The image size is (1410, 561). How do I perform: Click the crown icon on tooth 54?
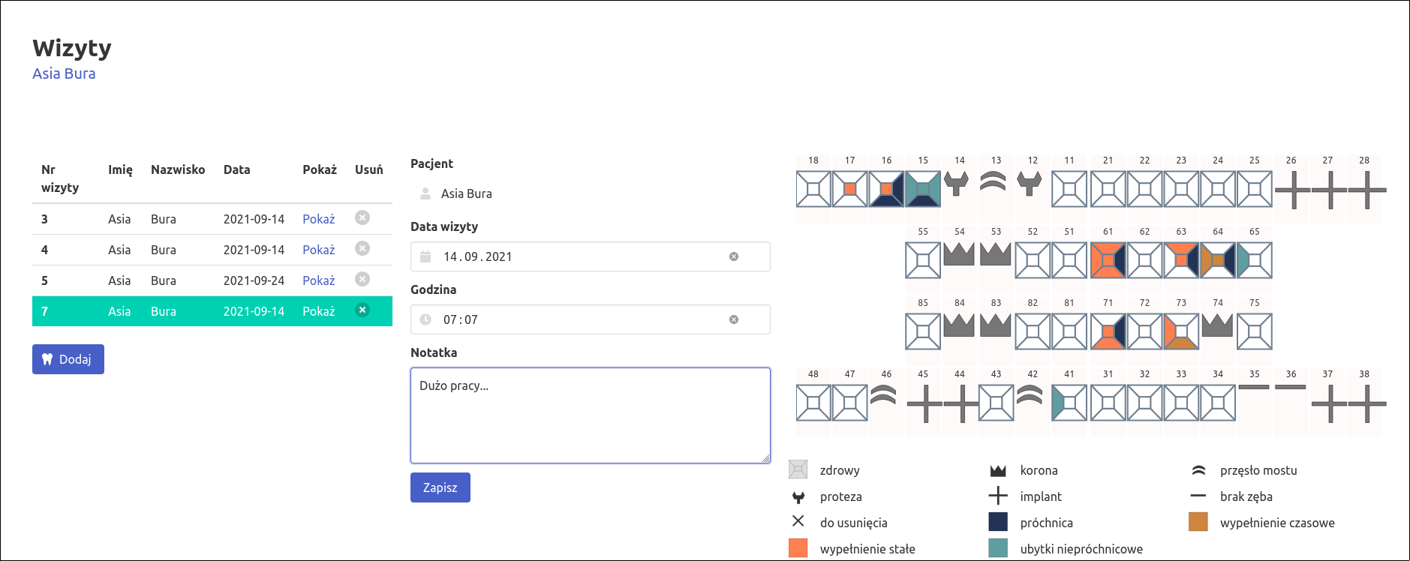point(959,255)
